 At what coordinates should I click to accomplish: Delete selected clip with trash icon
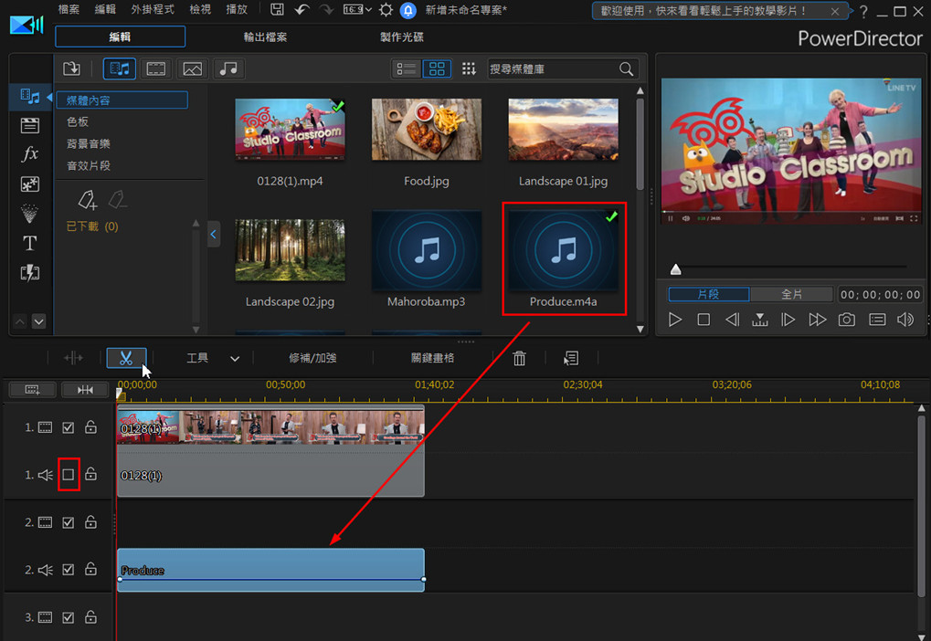(x=519, y=359)
